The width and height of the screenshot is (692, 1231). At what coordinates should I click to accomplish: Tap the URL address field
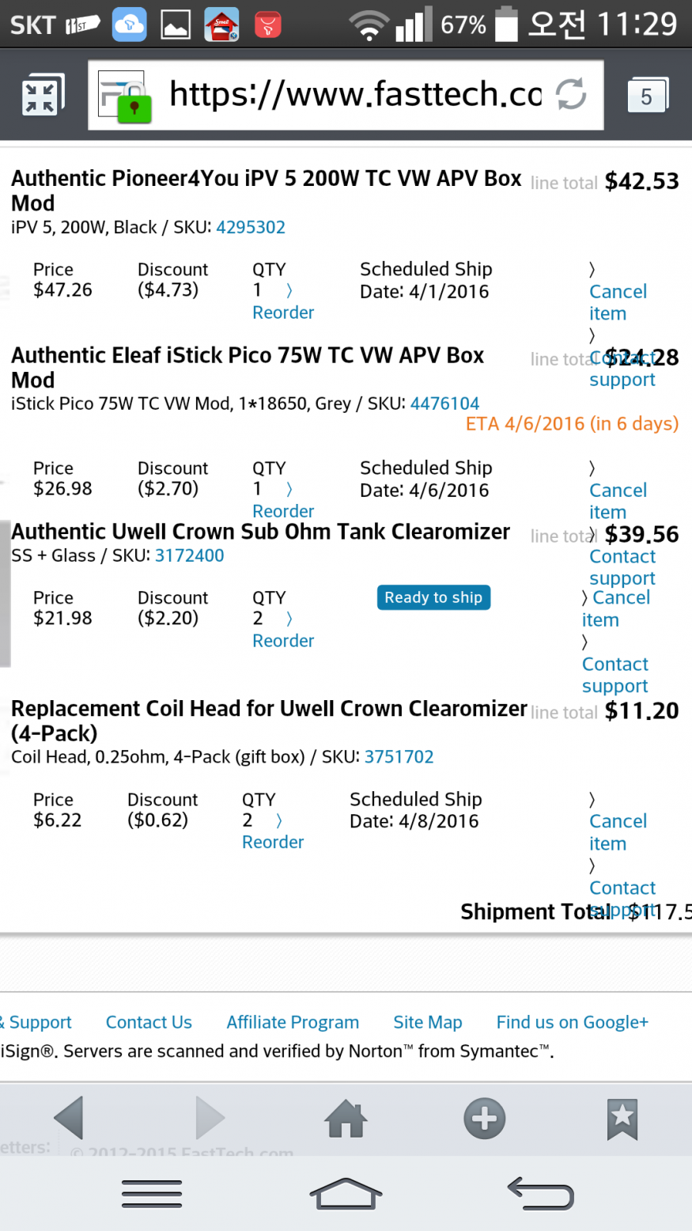(346, 96)
